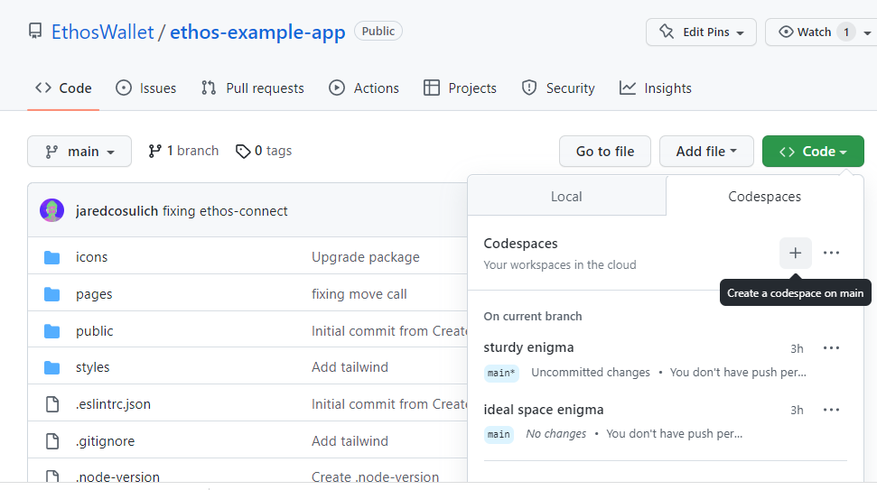Open the sturdy enigma codespace

pos(528,347)
